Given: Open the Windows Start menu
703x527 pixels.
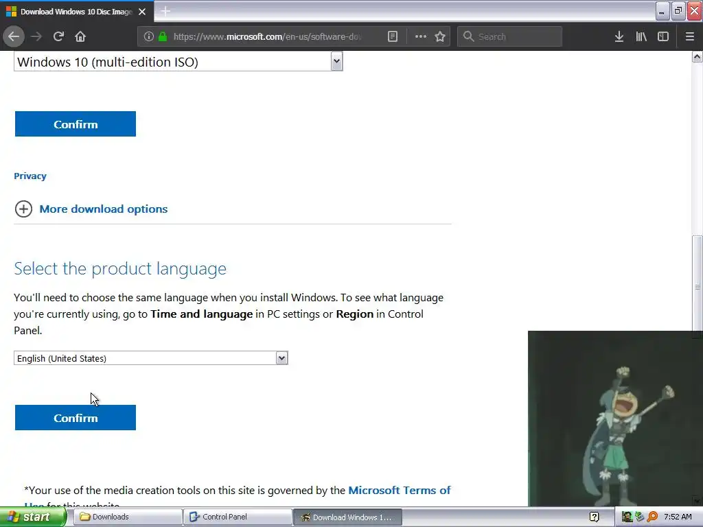Looking at the screenshot, I should click(32, 517).
